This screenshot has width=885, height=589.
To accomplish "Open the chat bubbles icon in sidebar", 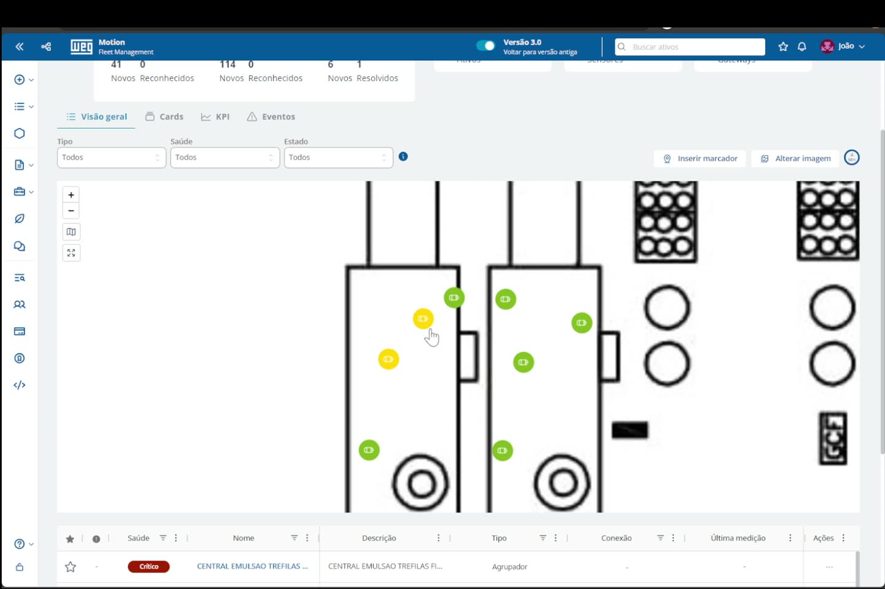I will tap(20, 247).
